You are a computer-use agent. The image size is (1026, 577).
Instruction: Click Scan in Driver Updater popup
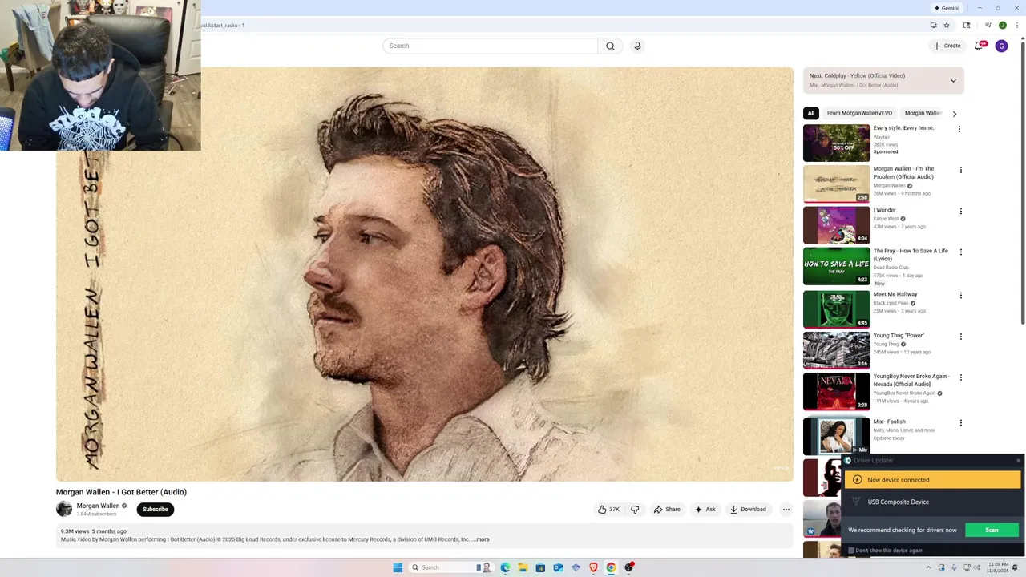tap(992, 530)
